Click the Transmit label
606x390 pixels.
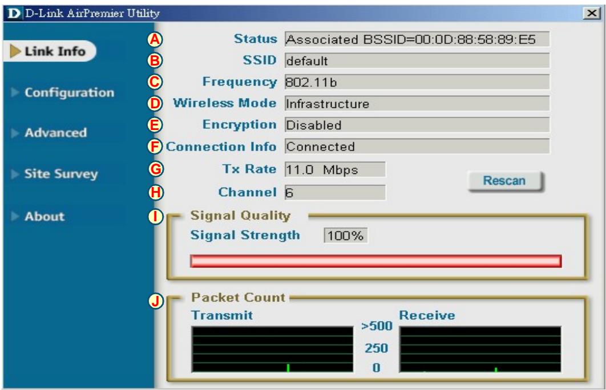(222, 315)
